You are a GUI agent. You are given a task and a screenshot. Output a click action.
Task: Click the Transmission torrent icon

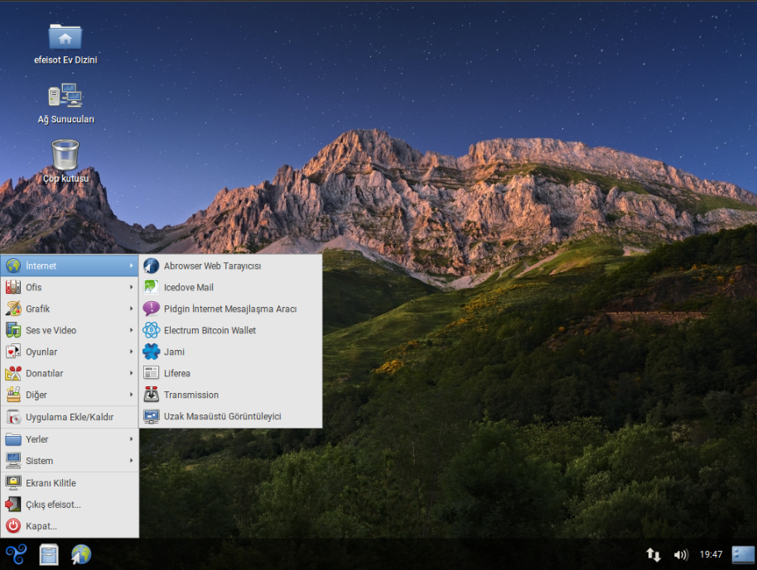click(x=151, y=395)
